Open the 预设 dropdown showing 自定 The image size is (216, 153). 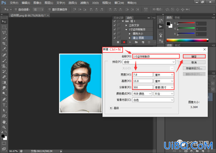click(149, 62)
